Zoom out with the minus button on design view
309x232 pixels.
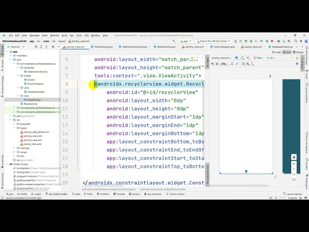[x=294, y=169]
